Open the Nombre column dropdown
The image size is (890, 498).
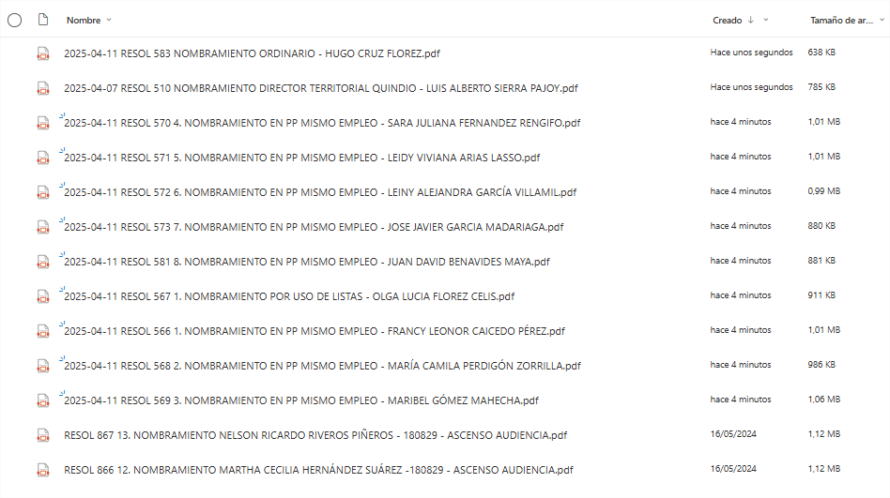pos(109,20)
